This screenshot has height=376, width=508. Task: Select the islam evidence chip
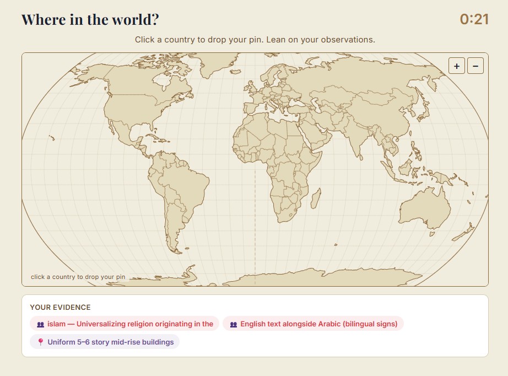125,324
